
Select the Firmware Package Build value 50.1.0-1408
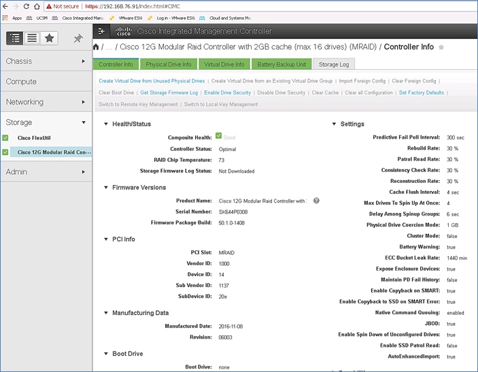232,223
